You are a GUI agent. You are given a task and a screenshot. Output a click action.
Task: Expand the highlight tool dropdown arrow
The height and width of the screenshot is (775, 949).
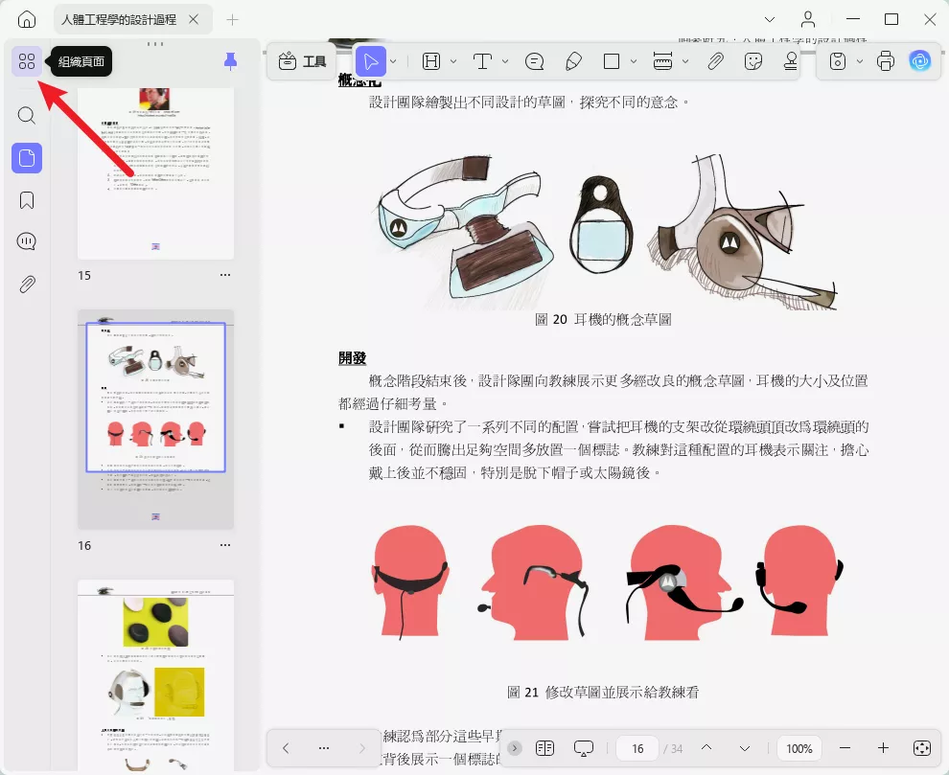[x=453, y=61]
